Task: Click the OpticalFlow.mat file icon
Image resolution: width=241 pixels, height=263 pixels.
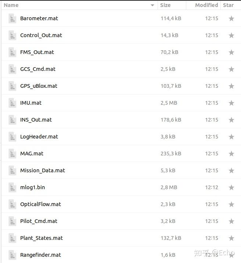Action: [x=12, y=204]
